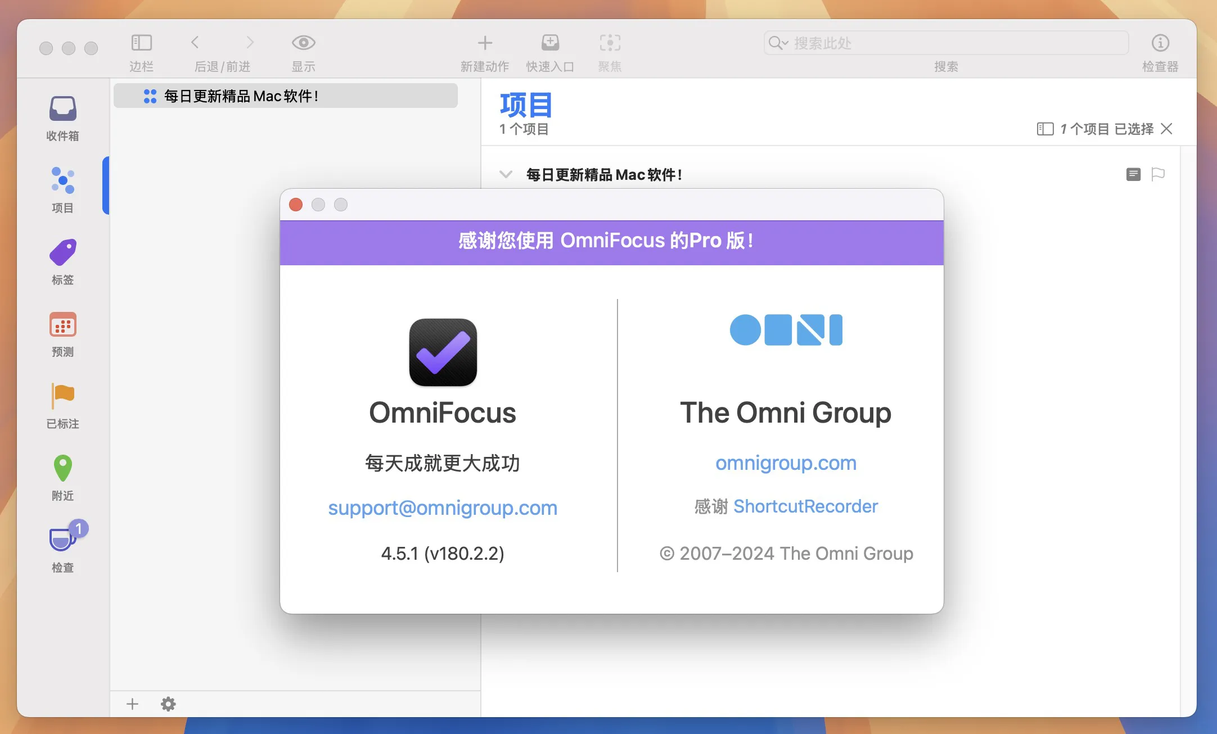
Task: Click the panel icon beside 1 个项目 已选择
Action: click(x=1045, y=129)
